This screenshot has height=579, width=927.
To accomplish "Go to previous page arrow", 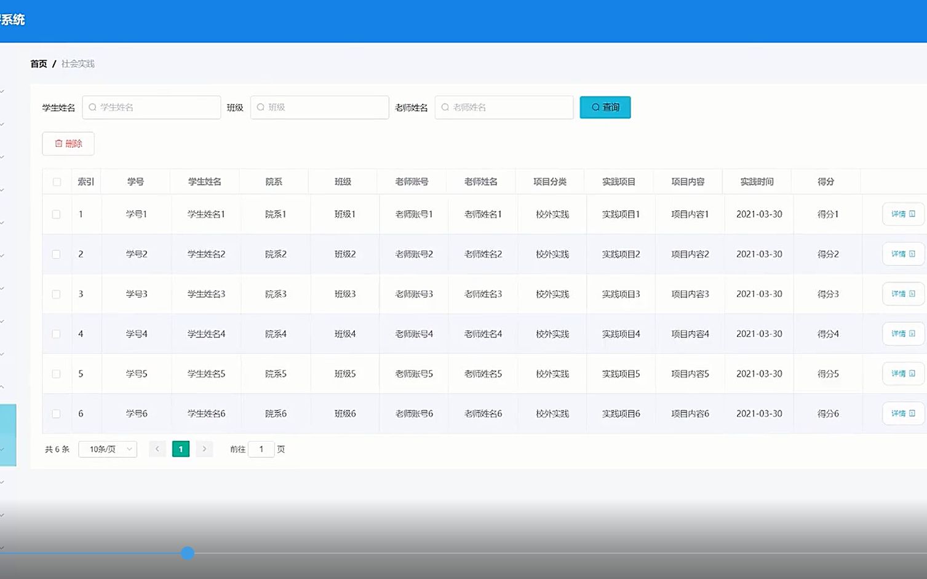I will tap(157, 449).
